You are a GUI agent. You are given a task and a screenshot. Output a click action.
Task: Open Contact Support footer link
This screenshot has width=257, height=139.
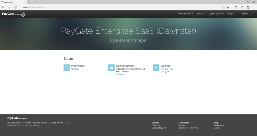tap(159, 128)
